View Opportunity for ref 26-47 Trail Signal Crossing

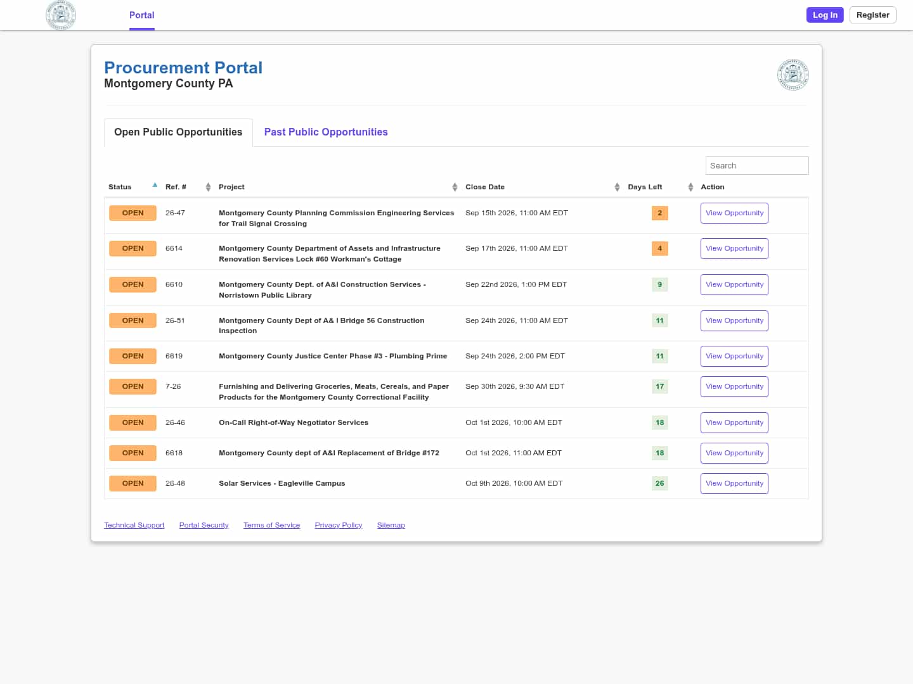click(x=734, y=213)
